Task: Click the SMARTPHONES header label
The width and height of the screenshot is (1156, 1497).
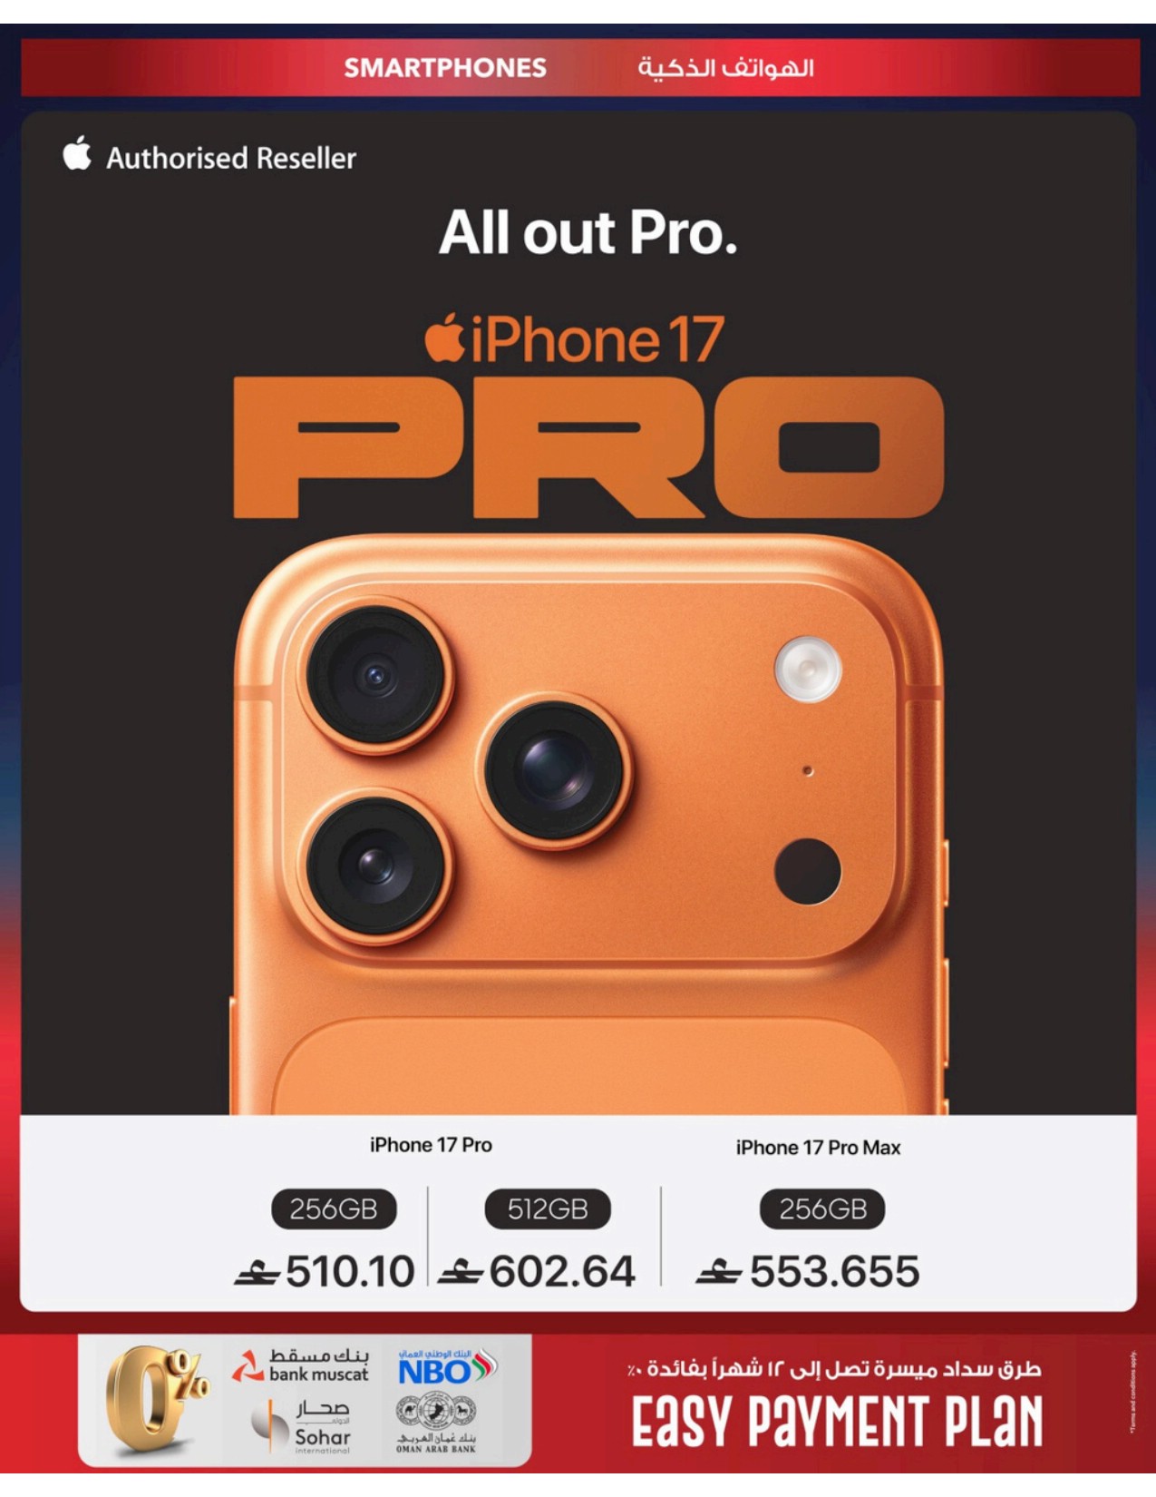Action: (x=445, y=68)
